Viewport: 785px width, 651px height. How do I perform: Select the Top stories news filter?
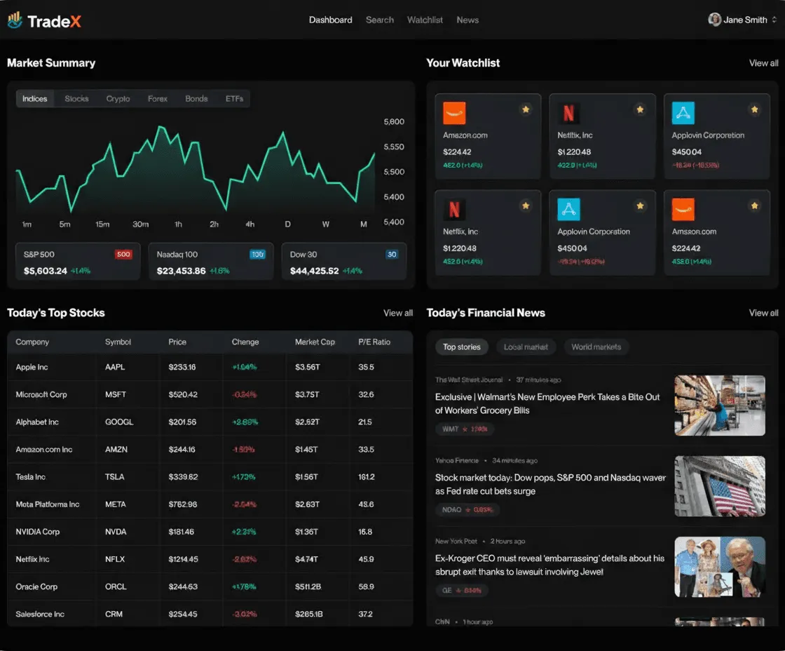(x=462, y=347)
